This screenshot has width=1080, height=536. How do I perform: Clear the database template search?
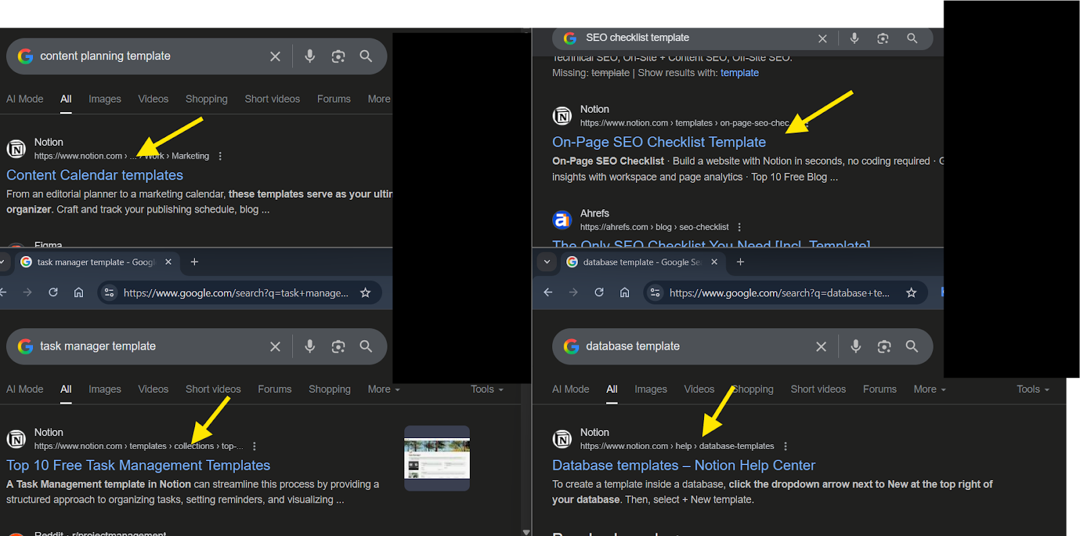[x=821, y=346]
